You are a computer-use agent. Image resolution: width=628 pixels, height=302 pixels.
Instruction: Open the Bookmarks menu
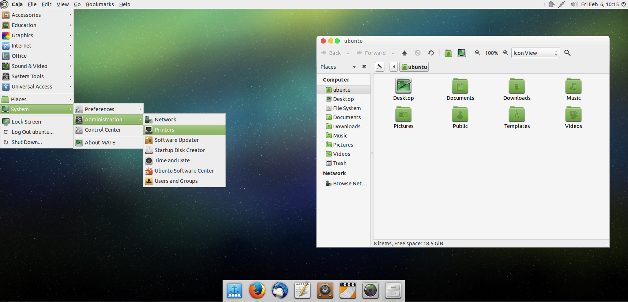click(100, 4)
